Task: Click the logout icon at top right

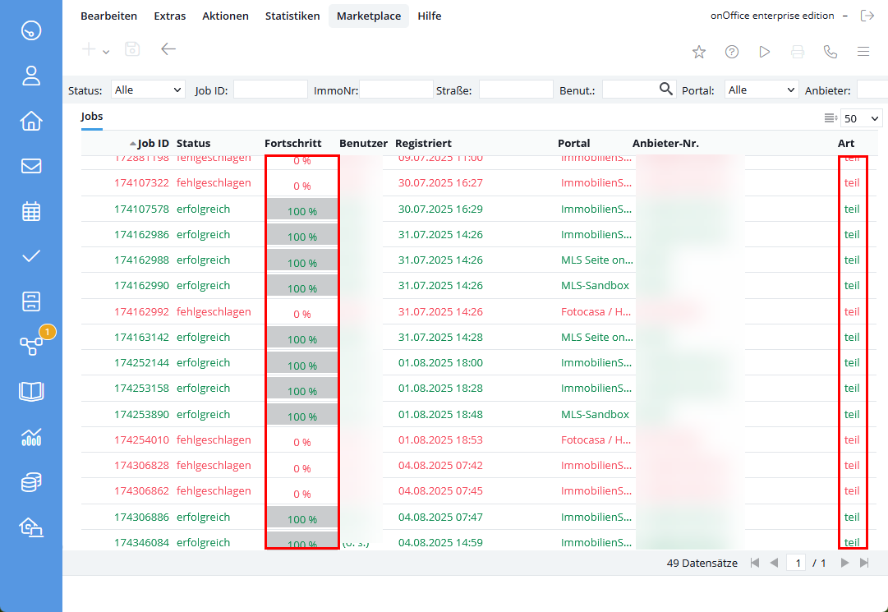Action: pos(867,16)
